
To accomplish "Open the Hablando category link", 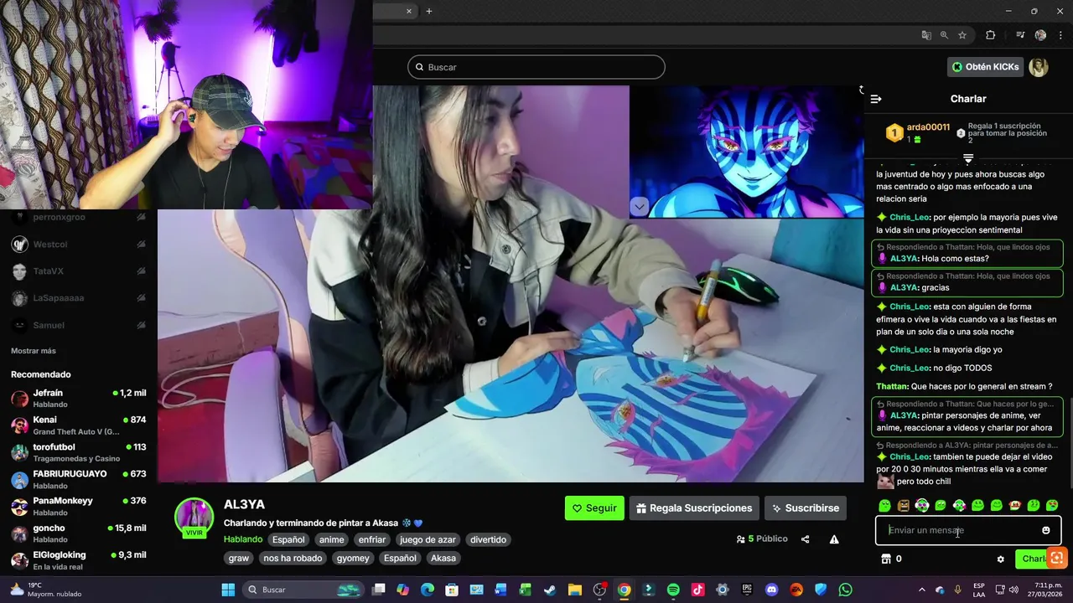I will [243, 539].
